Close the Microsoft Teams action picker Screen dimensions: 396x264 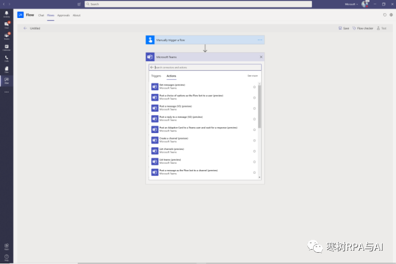[261, 57]
